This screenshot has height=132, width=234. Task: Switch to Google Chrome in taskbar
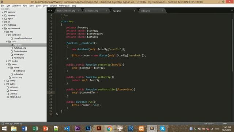coord(109,129)
